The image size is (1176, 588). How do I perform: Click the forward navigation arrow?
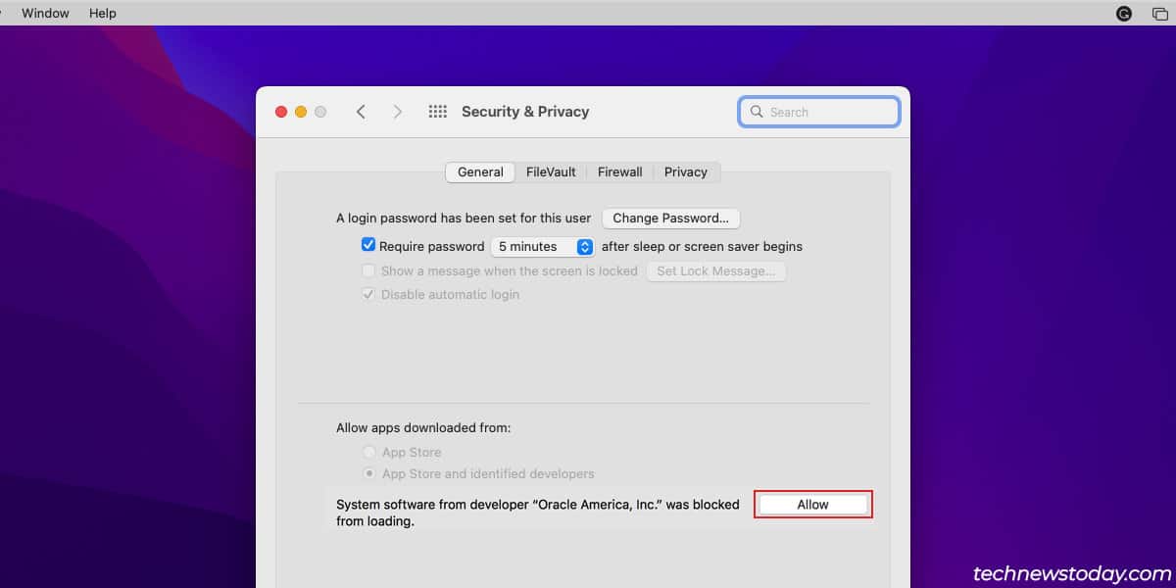pyautogui.click(x=397, y=112)
